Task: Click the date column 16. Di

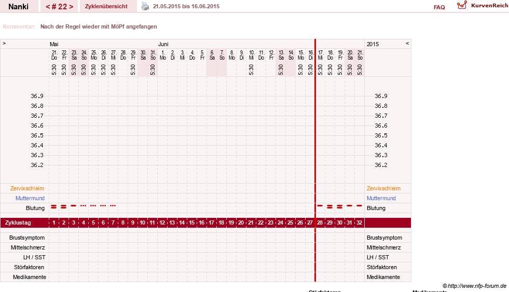Action: [x=311, y=55]
